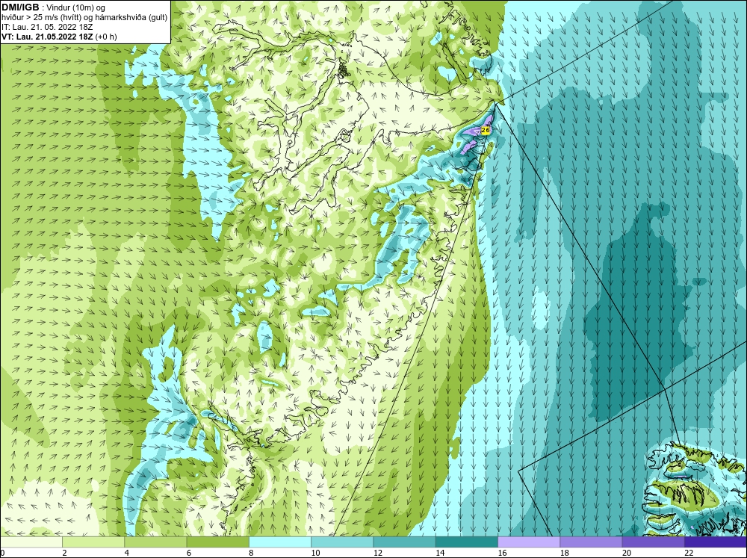Click the legend scale label 10

(x=315, y=553)
